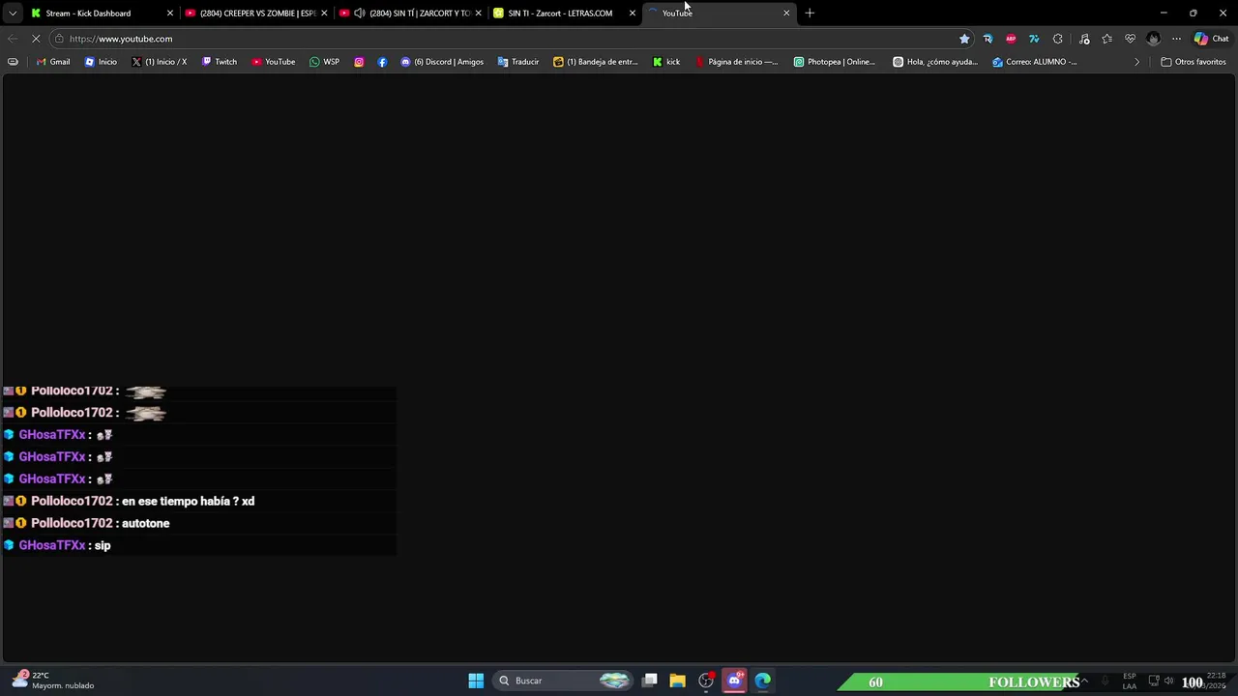View site information lock icon
Viewport: 1238px width, 696px height.
click(59, 39)
